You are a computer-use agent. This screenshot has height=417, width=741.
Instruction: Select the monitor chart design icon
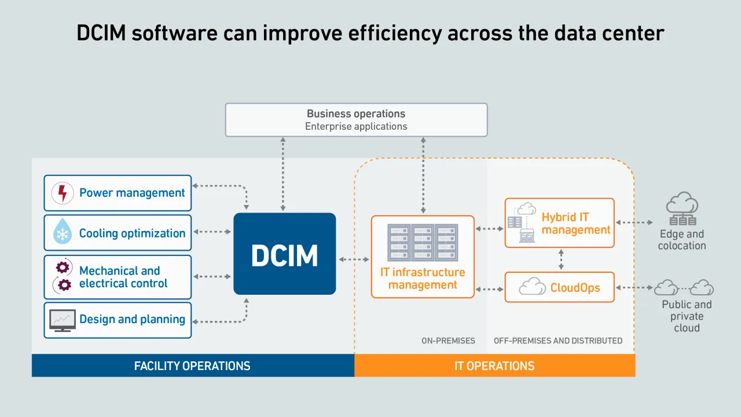pos(62,320)
